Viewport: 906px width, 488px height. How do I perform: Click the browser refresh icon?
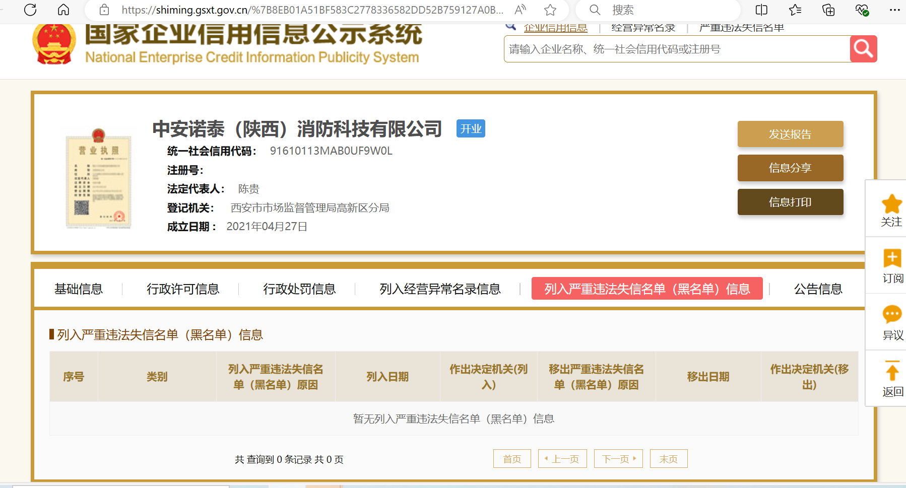[x=30, y=10]
